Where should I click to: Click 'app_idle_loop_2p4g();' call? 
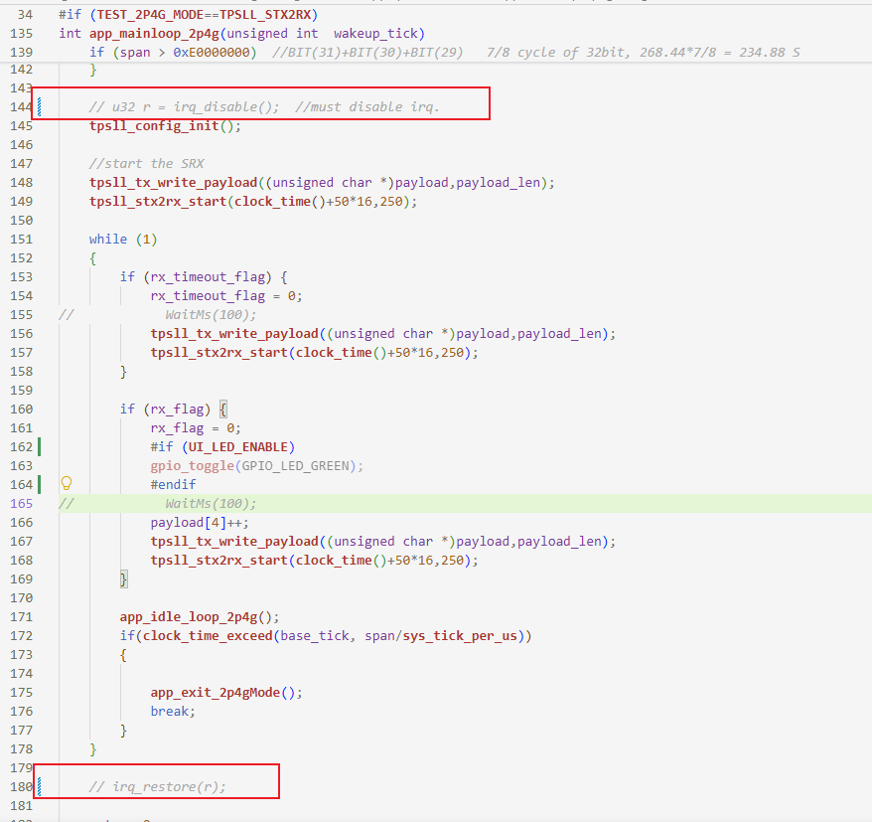coord(200,617)
